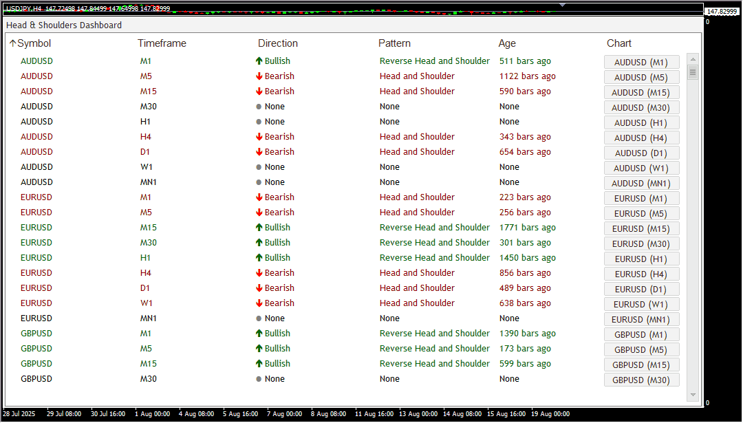Open the AUDUSD (MN1) chart button
The image size is (743, 423).
click(642, 184)
